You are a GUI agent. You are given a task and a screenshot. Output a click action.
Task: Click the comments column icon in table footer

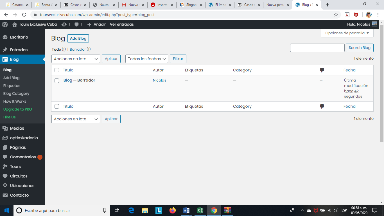coord(322,107)
